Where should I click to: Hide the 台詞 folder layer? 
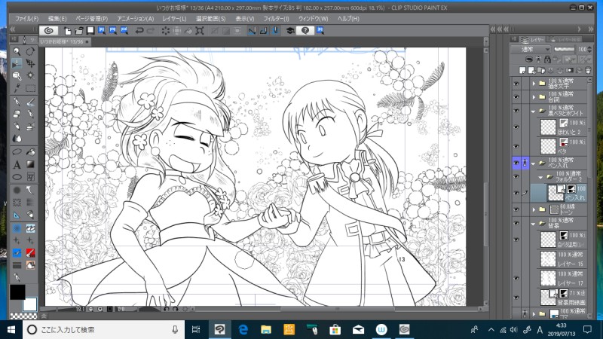(x=516, y=97)
